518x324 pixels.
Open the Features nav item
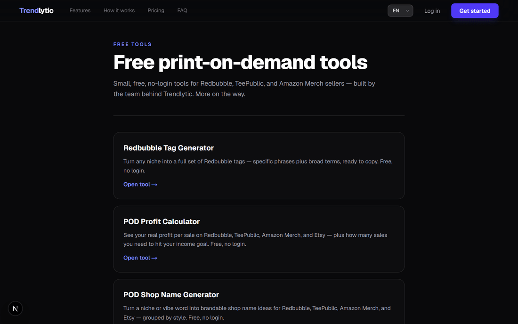(x=80, y=10)
